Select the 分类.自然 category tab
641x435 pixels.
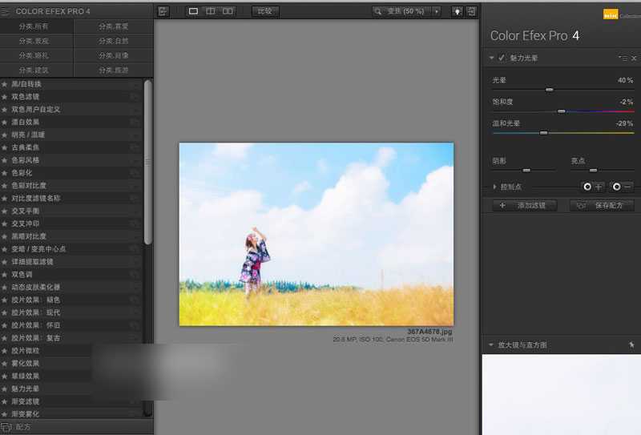113,41
